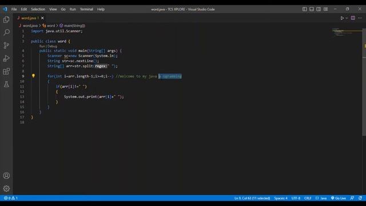Click the notifications sync icon in status bar
The image size is (366, 206).
click(360, 198)
